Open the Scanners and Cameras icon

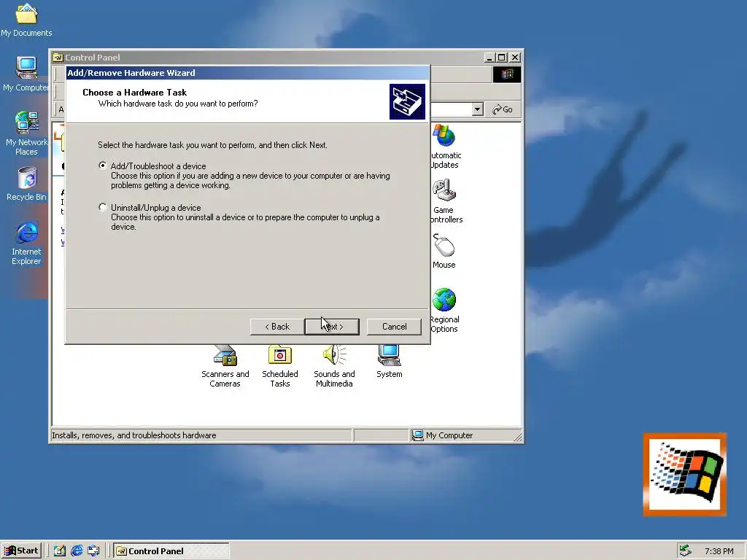click(225, 367)
